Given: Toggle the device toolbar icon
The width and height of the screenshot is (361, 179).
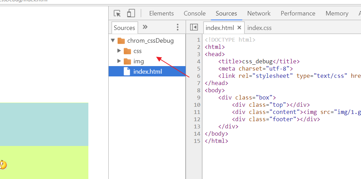Looking at the screenshot, I should [131, 13].
